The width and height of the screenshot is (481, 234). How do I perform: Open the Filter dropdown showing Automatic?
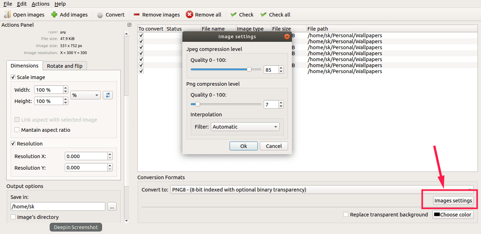[x=245, y=126]
